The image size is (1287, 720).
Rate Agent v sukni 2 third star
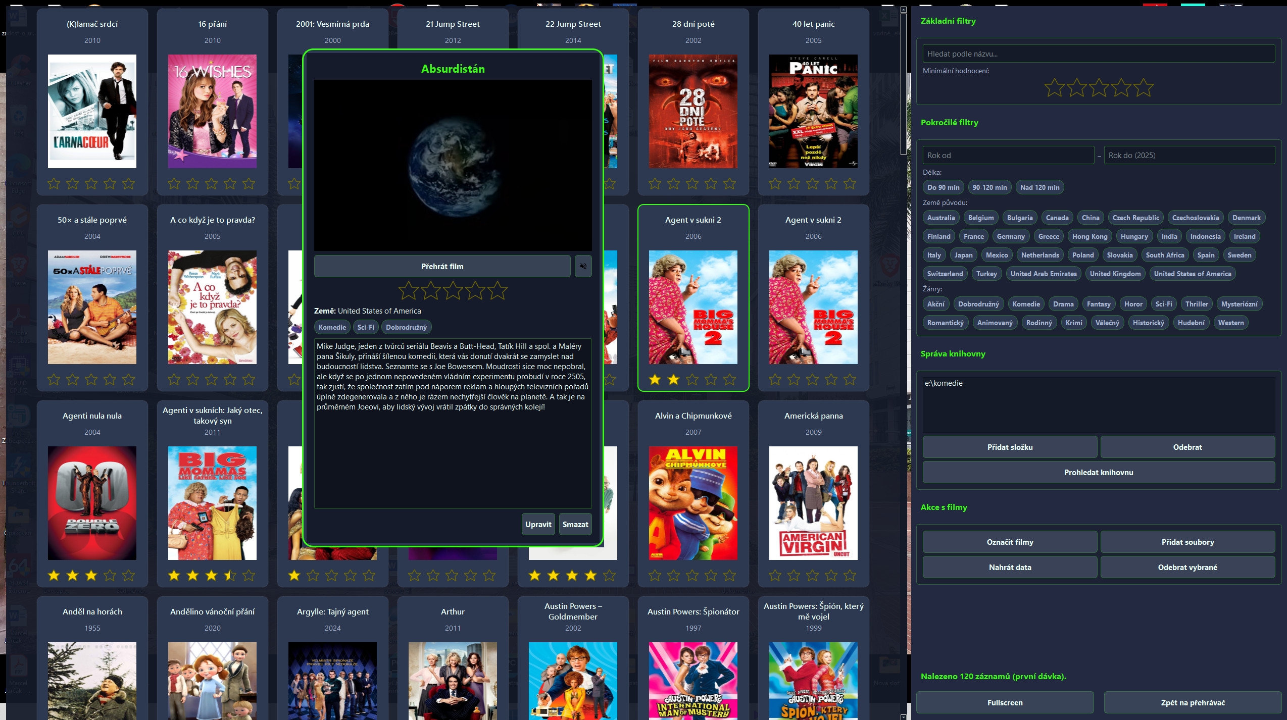[x=692, y=379]
